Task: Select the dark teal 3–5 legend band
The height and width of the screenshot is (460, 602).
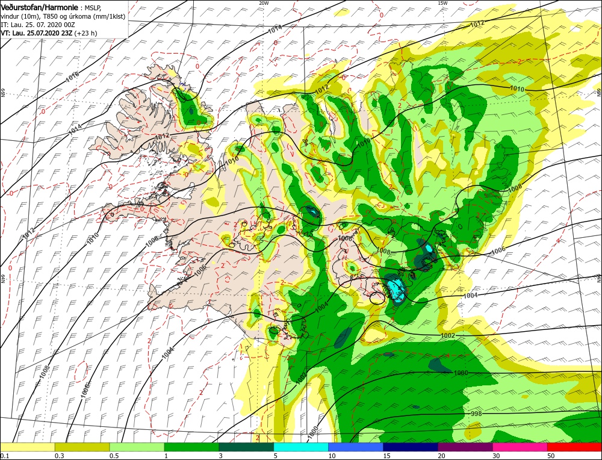Action: pyautogui.click(x=246, y=447)
